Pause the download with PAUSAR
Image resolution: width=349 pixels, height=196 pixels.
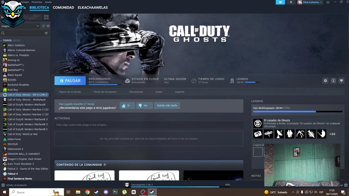pos(70,81)
